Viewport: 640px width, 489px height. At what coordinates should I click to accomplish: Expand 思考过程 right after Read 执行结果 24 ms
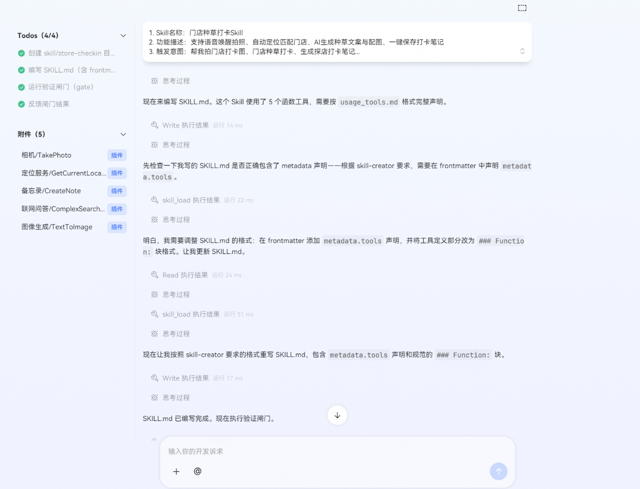tap(170, 294)
